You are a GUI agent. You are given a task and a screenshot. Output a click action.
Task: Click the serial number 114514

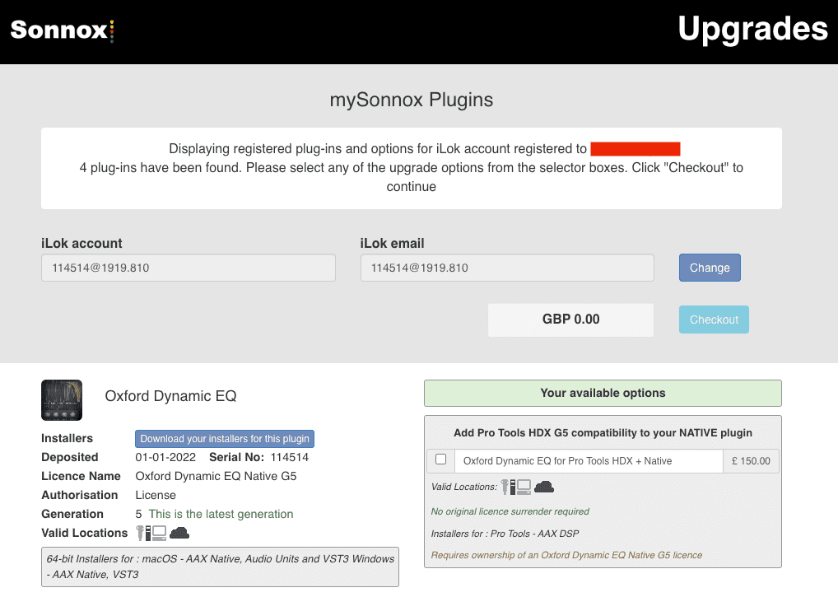[290, 458]
